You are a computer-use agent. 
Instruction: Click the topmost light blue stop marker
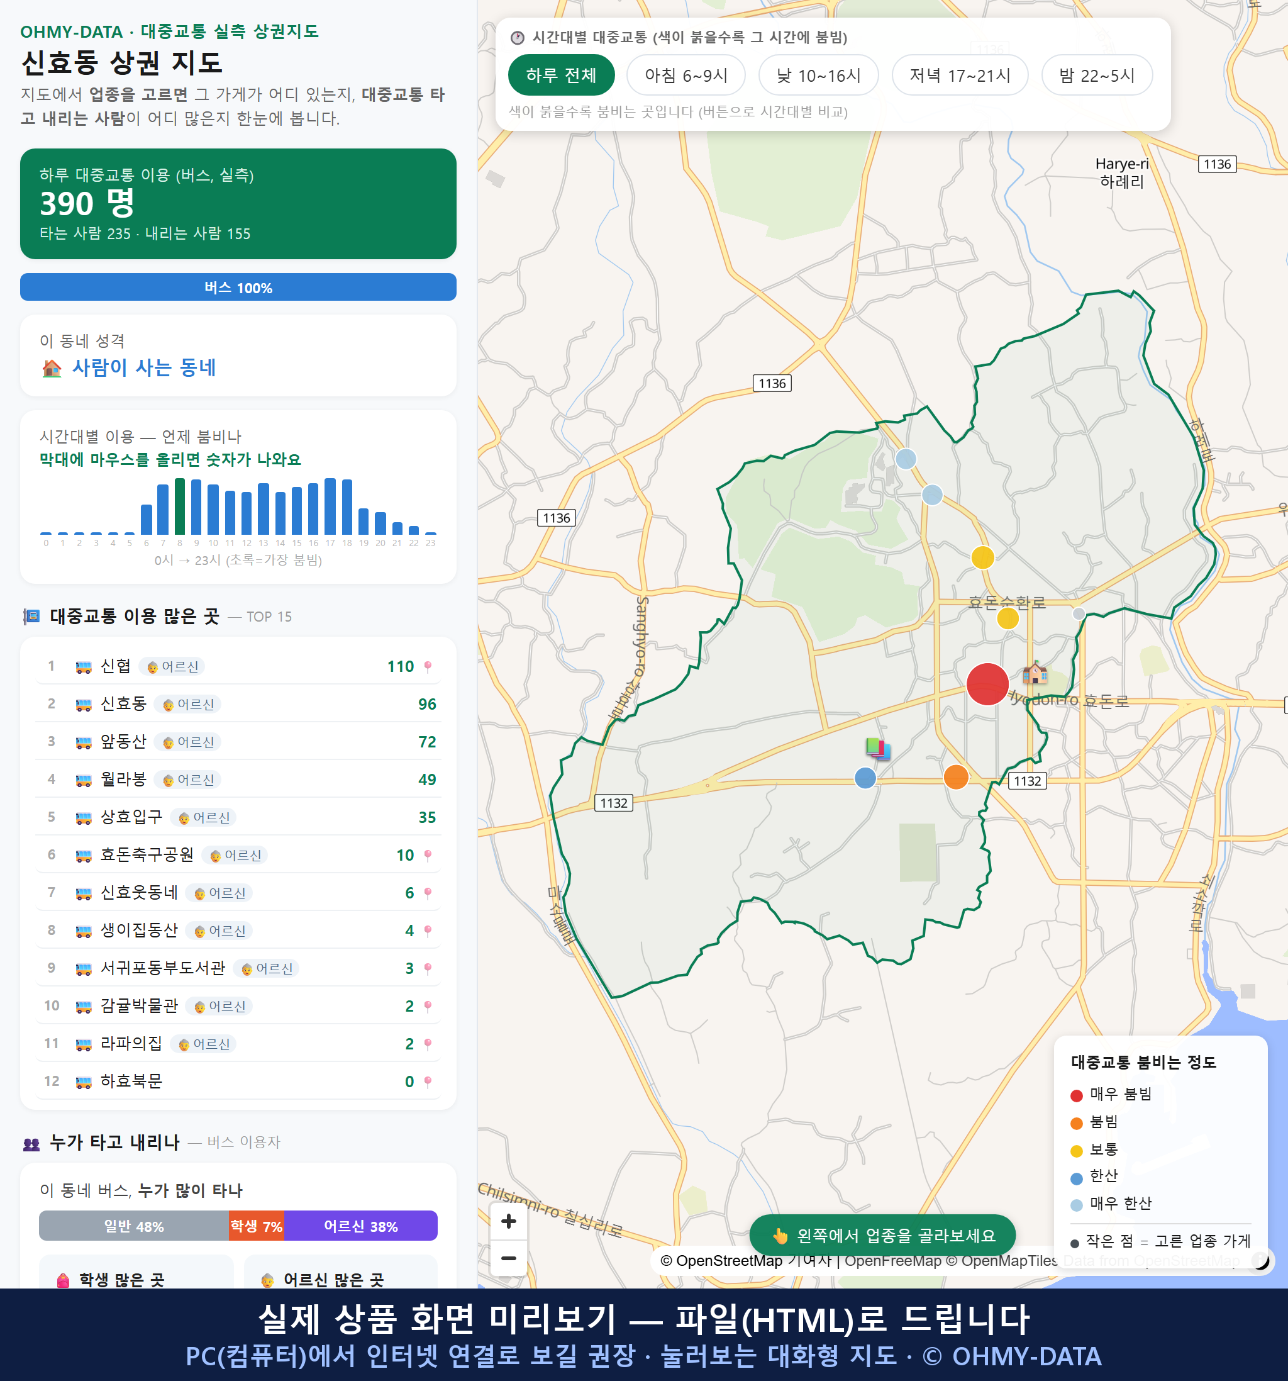tap(906, 459)
